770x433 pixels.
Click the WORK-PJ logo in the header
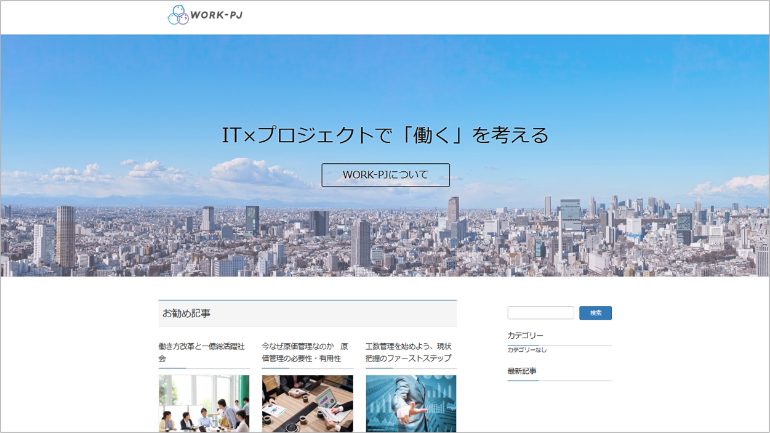tap(206, 15)
